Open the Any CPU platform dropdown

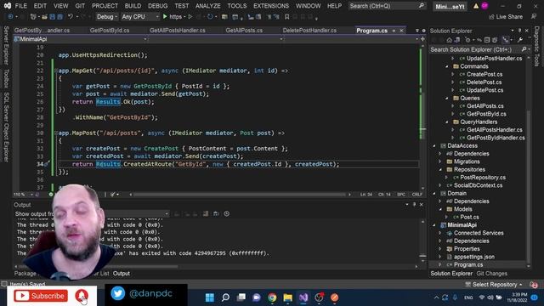[x=140, y=17]
